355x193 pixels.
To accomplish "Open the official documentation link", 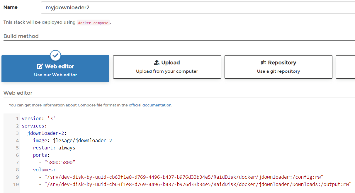I will (150, 105).
